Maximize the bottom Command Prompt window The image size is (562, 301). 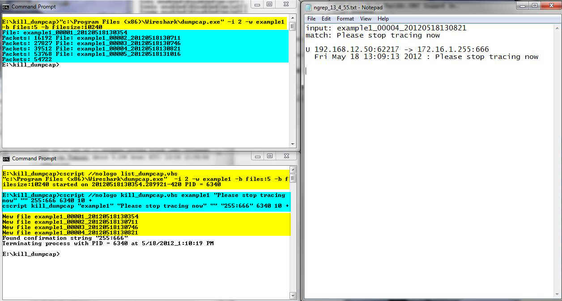tap(269, 156)
